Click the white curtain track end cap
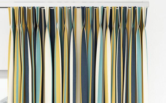 pos(146,4)
